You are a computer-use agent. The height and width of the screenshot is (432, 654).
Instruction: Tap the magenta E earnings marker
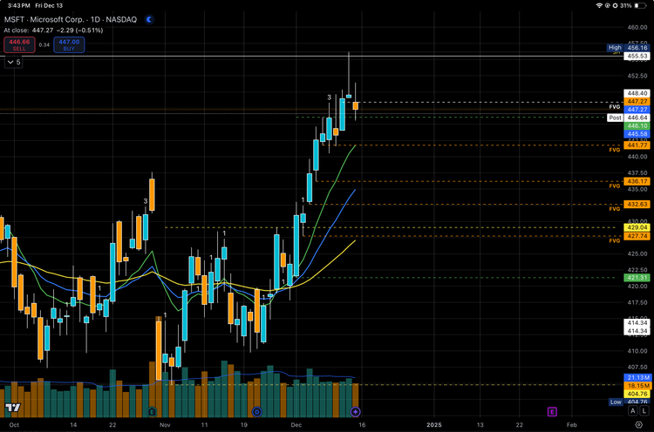coord(552,412)
